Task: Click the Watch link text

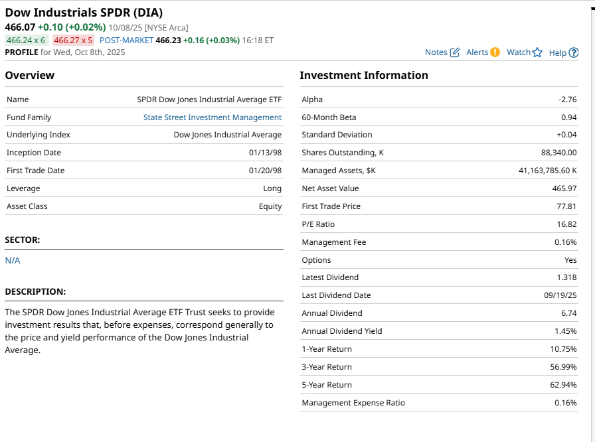Action: [519, 52]
